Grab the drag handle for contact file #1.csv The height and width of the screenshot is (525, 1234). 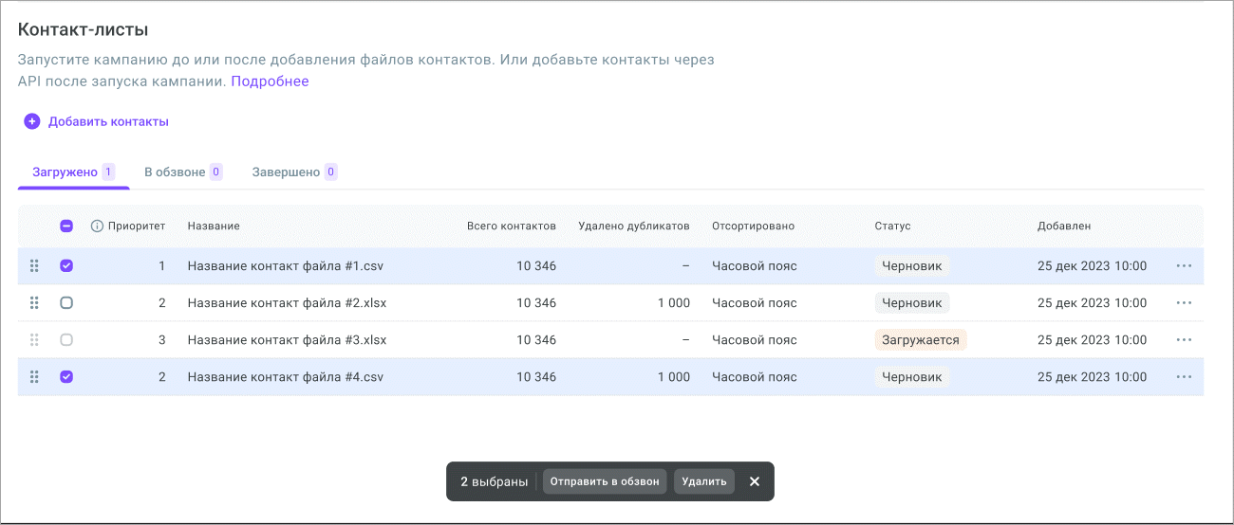click(x=34, y=266)
